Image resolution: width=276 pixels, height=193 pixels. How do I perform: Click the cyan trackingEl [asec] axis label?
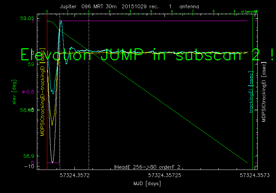[x=252, y=92]
